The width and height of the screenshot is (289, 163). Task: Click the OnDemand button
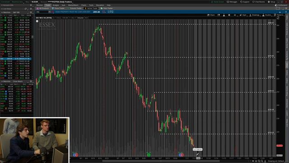(x=281, y=5)
